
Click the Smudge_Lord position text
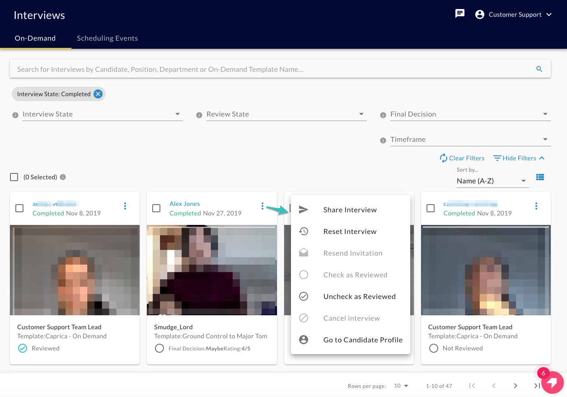pyautogui.click(x=174, y=327)
